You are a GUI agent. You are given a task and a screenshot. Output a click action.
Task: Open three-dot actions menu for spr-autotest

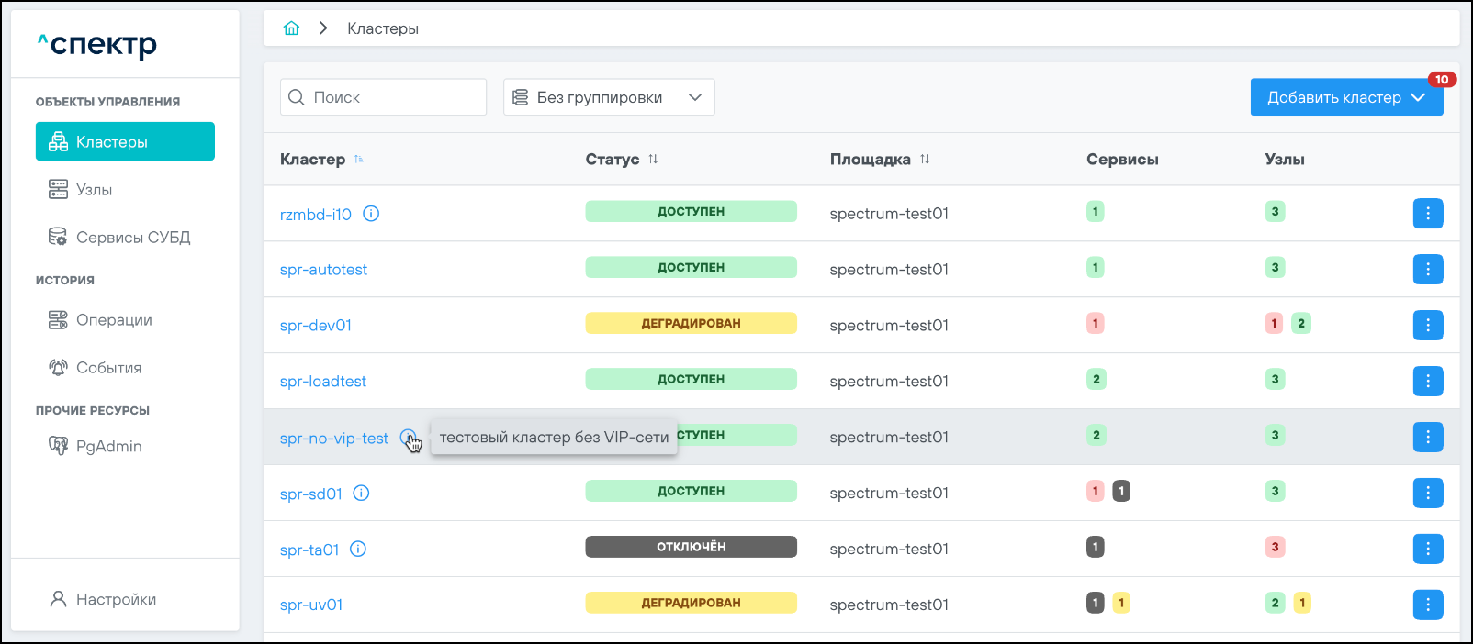click(x=1427, y=270)
